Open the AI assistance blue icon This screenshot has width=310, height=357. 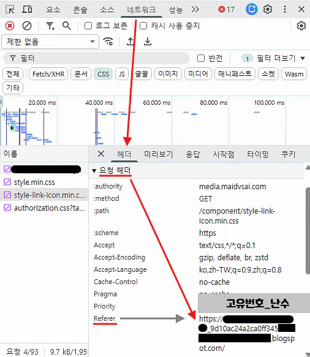coord(251,9)
